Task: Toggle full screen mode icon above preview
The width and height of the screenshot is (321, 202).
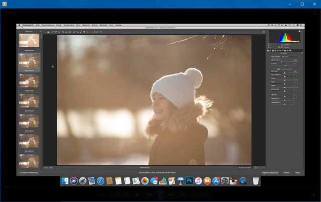Action: tap(263, 32)
